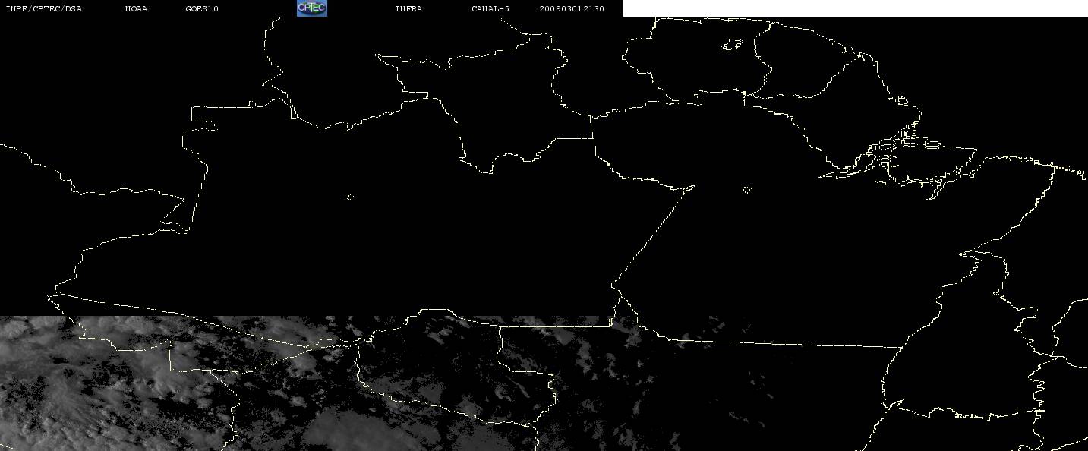Screen dimensions: 1088x451
Task: Click the GOES10 satellite label
Action: point(202,8)
